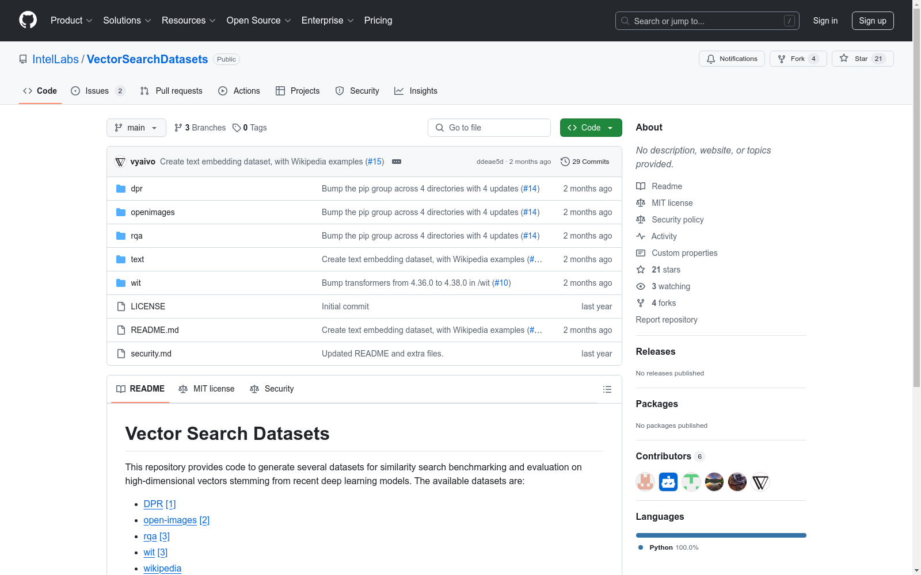The width and height of the screenshot is (921, 575).
Task: Click the Search or jump to field
Action: [707, 21]
